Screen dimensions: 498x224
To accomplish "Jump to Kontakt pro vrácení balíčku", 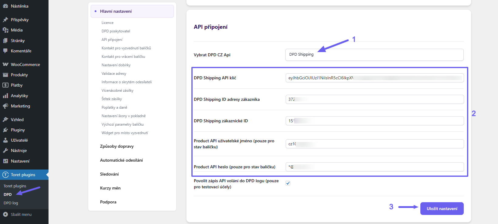I will click(x=123, y=57).
